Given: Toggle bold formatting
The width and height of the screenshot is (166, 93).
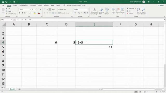Looking at the screenshot, I should tap(20, 13).
